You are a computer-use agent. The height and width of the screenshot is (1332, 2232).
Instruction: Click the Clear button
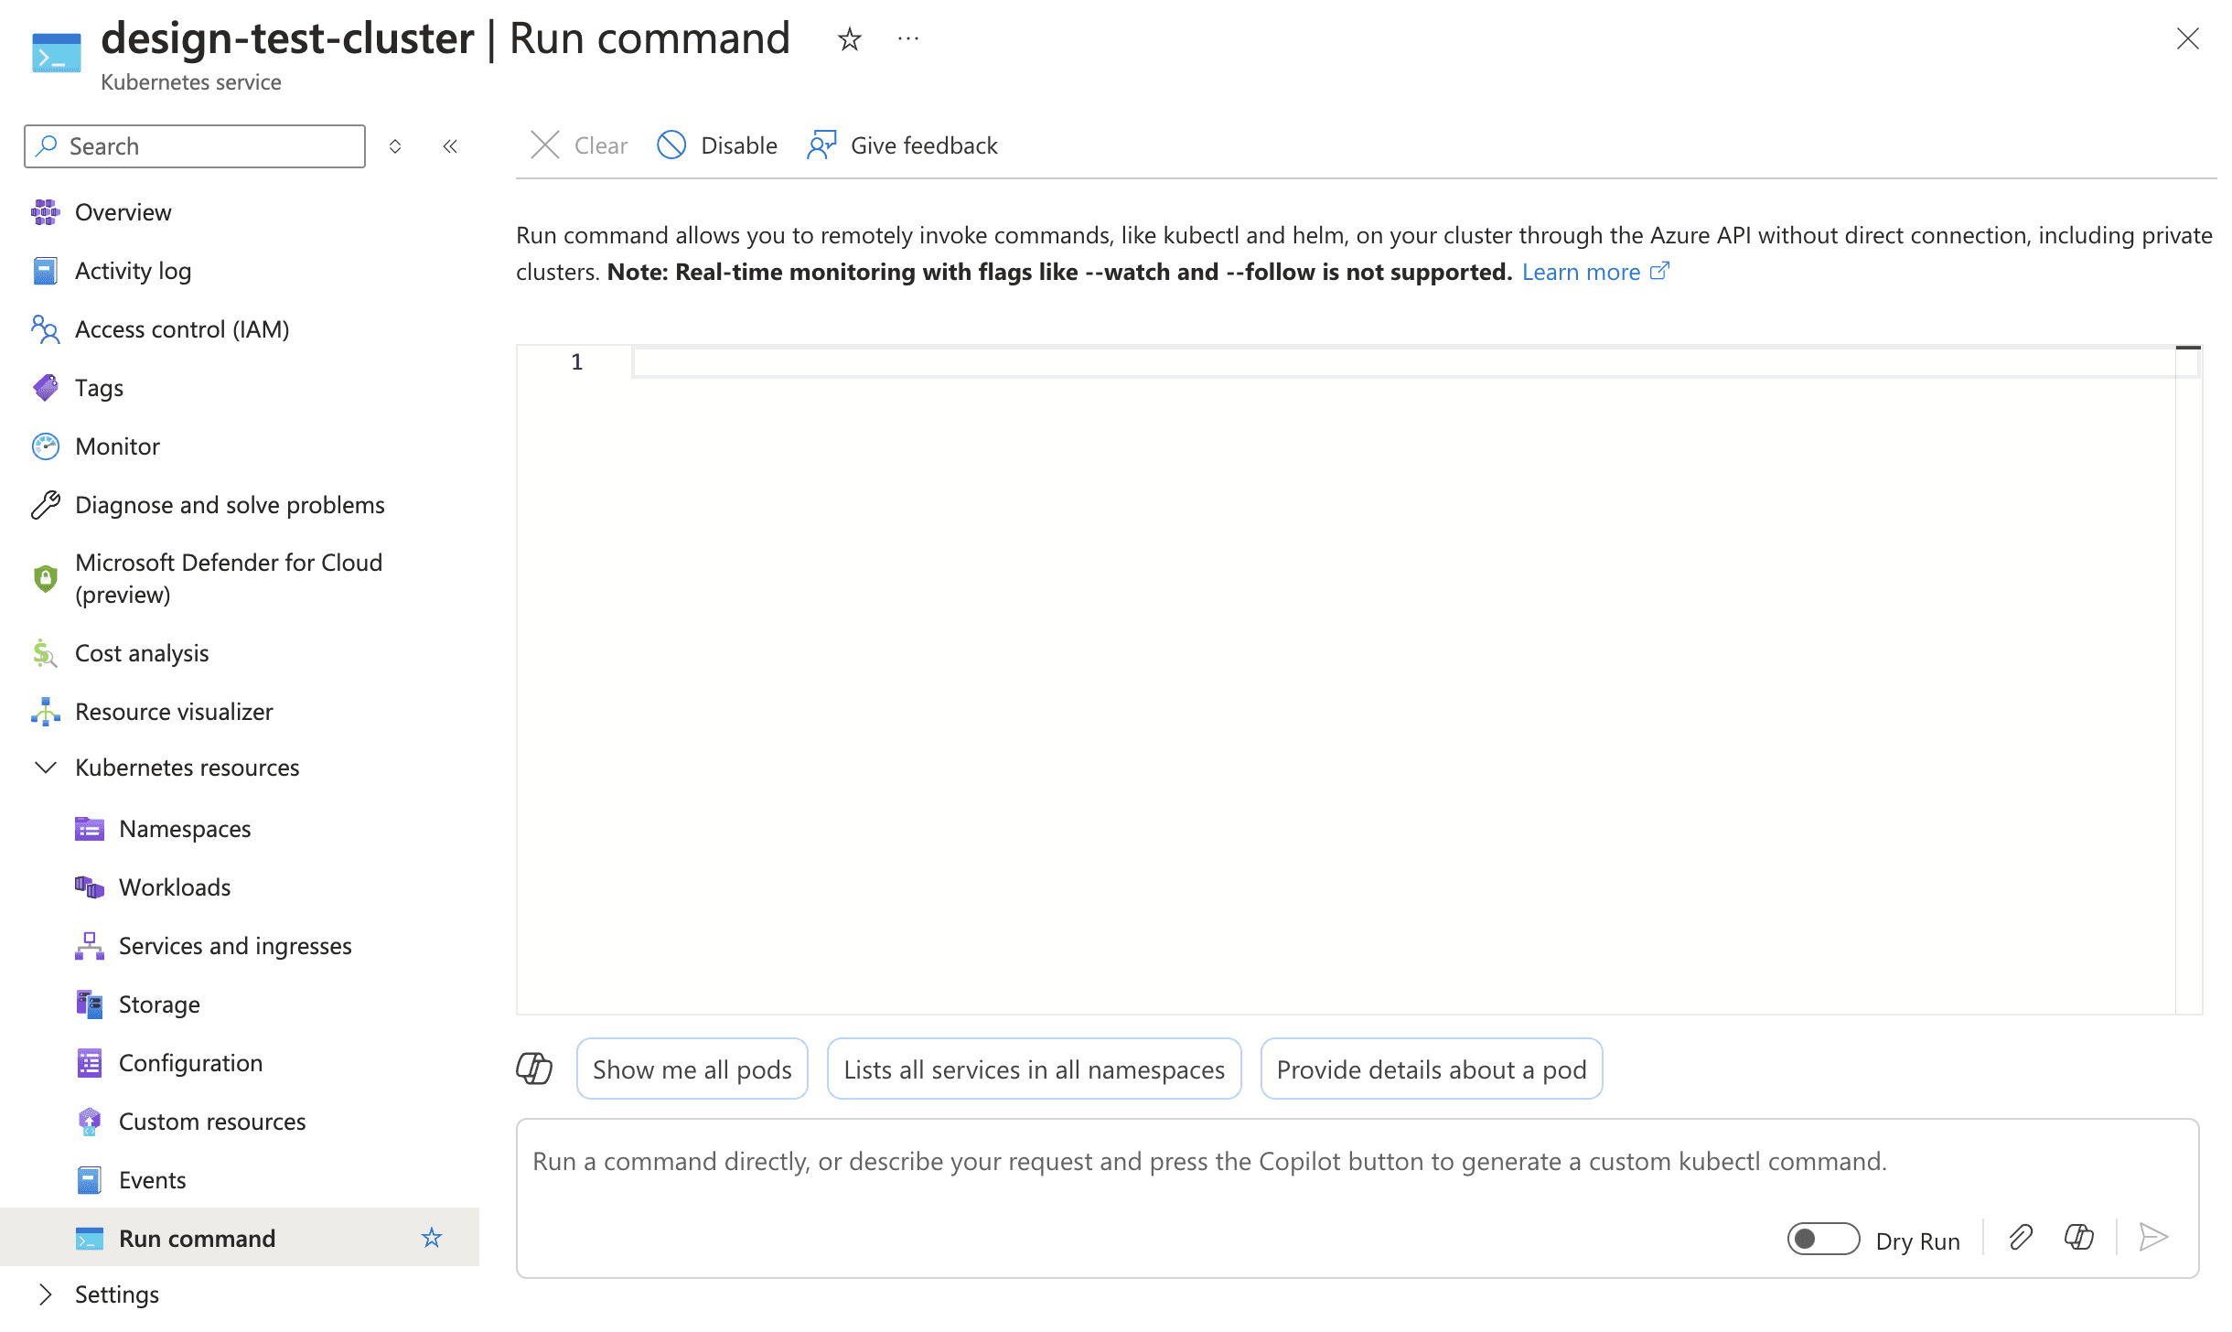pyautogui.click(x=579, y=145)
